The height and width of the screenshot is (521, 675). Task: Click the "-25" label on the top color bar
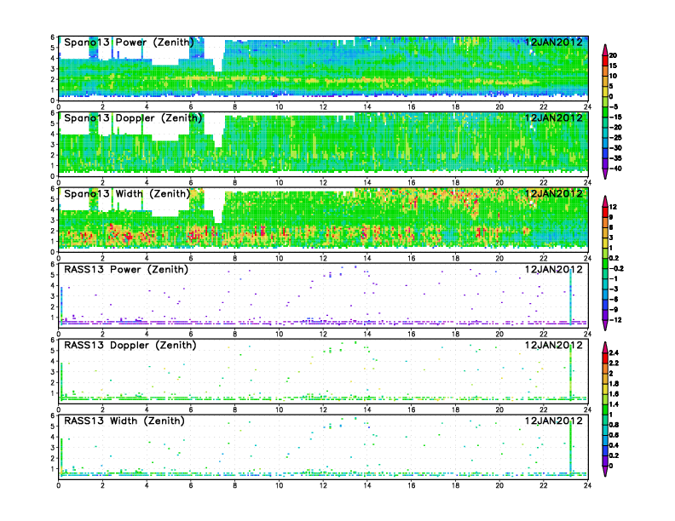coord(615,138)
